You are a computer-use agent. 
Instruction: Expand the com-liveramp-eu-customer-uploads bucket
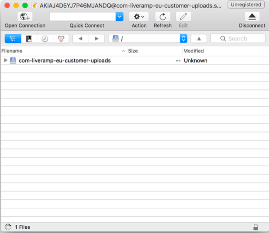(6, 60)
